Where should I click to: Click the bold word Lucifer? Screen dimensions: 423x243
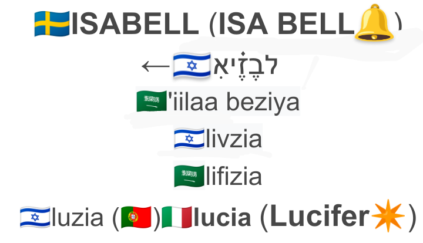[x=320, y=216]
